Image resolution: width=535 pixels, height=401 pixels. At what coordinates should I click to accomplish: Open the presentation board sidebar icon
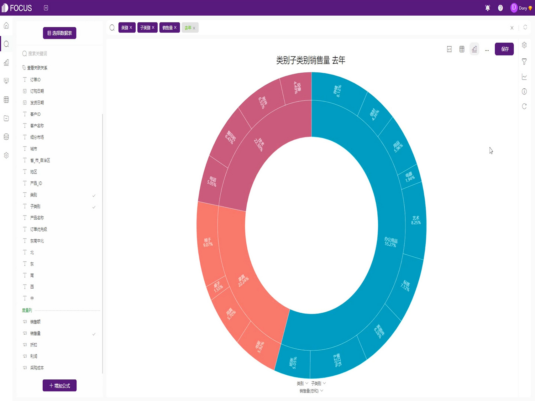[x=6, y=81]
